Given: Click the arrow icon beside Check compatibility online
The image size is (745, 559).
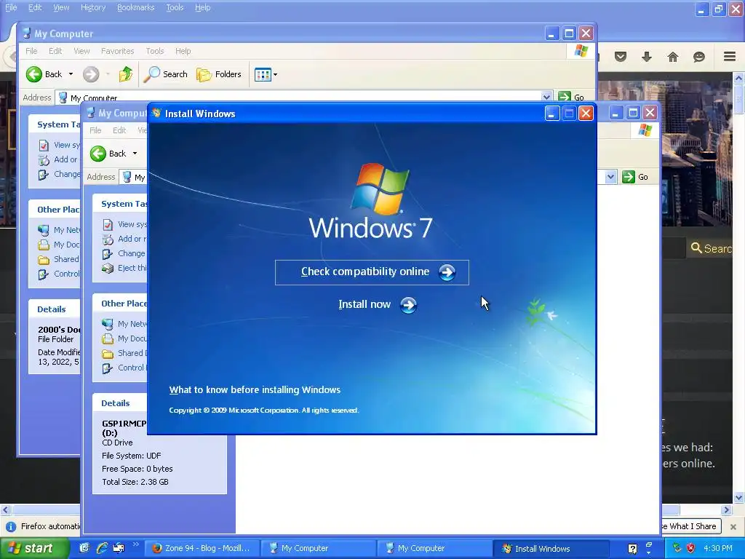Looking at the screenshot, I should point(447,272).
